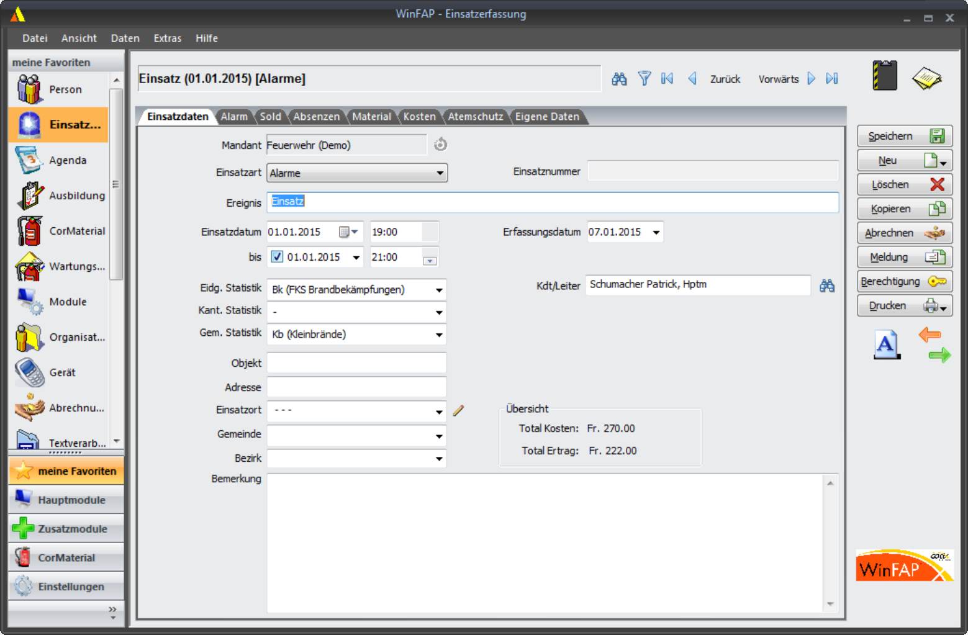Open the Extras menu
The image size is (968, 635).
click(166, 38)
